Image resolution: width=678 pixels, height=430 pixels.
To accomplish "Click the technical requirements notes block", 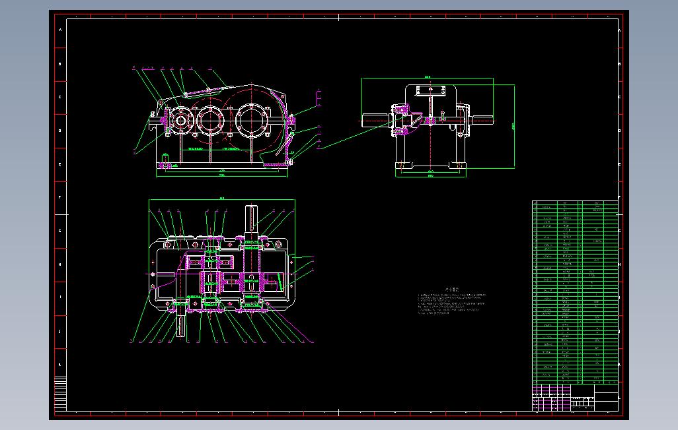I will coord(451,301).
